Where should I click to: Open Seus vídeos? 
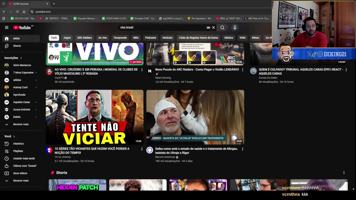[x=21, y=173]
